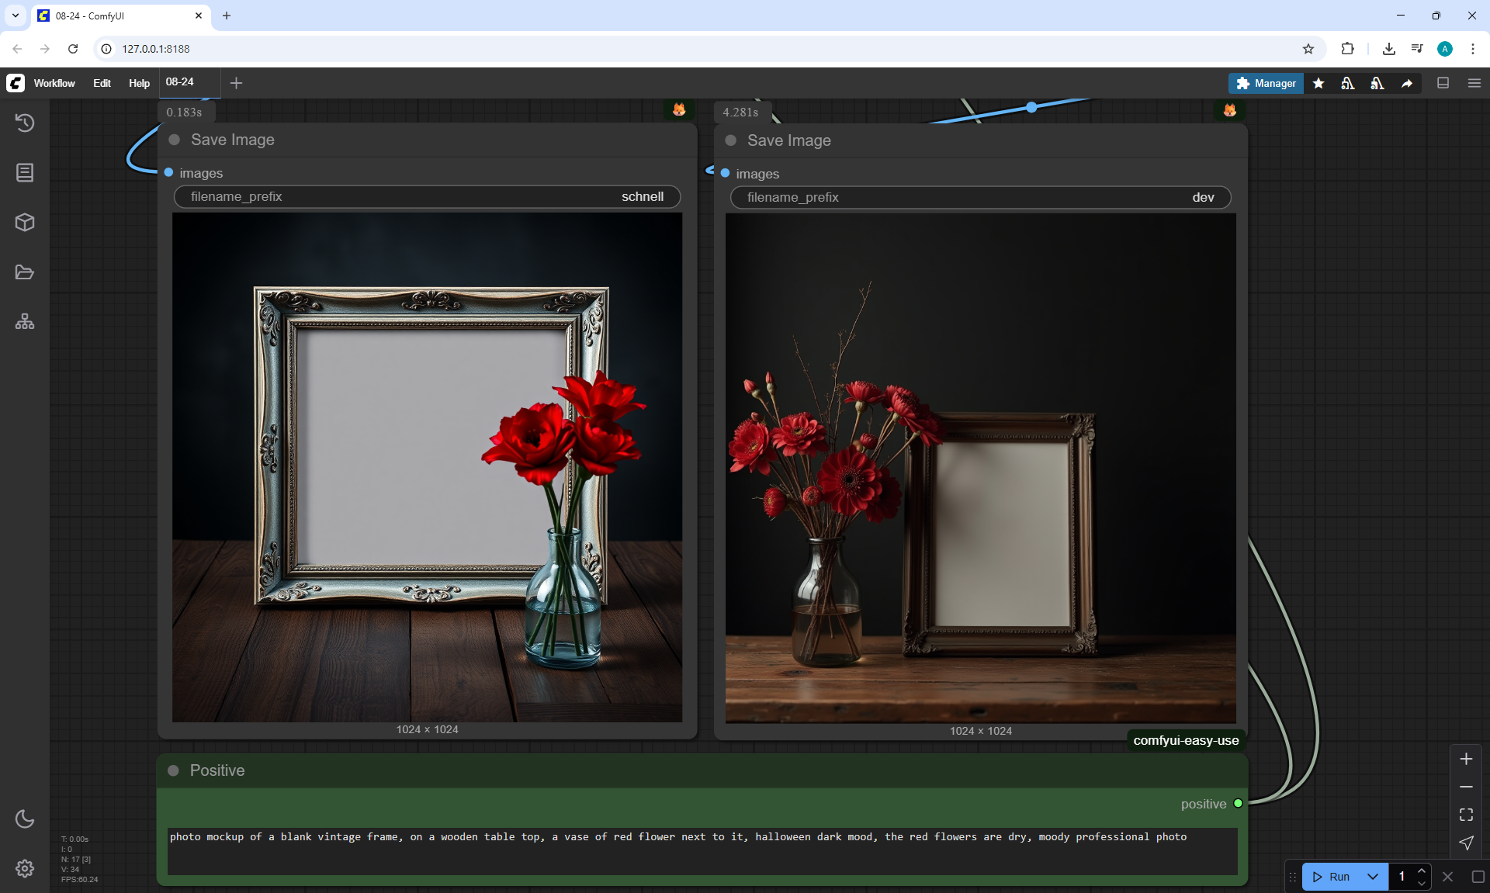1490x893 pixels.
Task: Collapse the Positive node dot
Action: tap(174, 770)
